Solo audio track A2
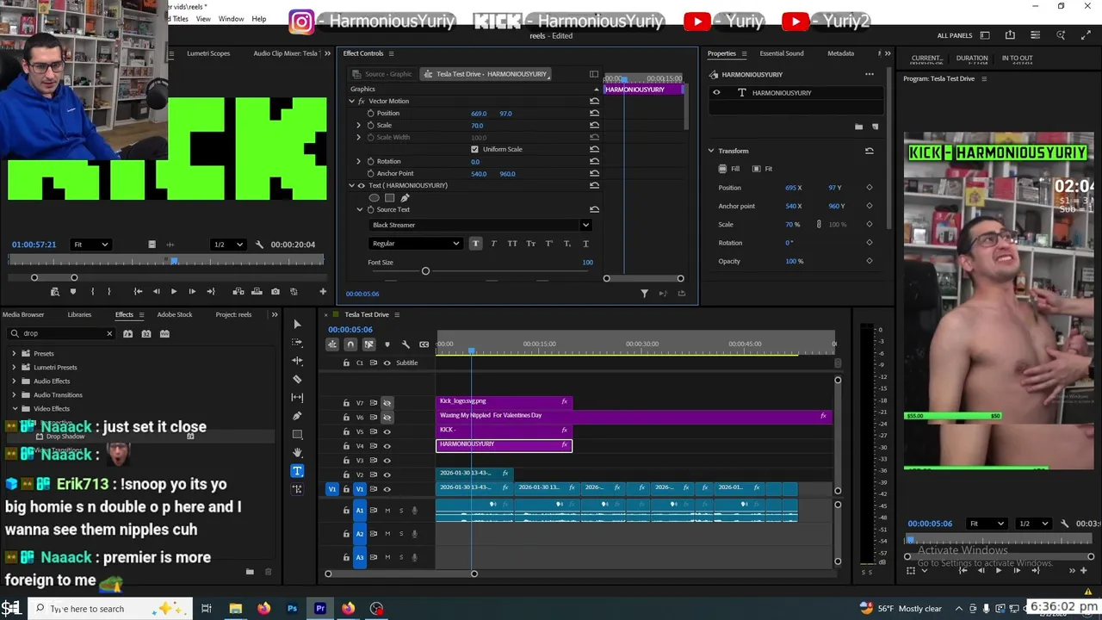This screenshot has height=620, width=1102. (x=400, y=534)
